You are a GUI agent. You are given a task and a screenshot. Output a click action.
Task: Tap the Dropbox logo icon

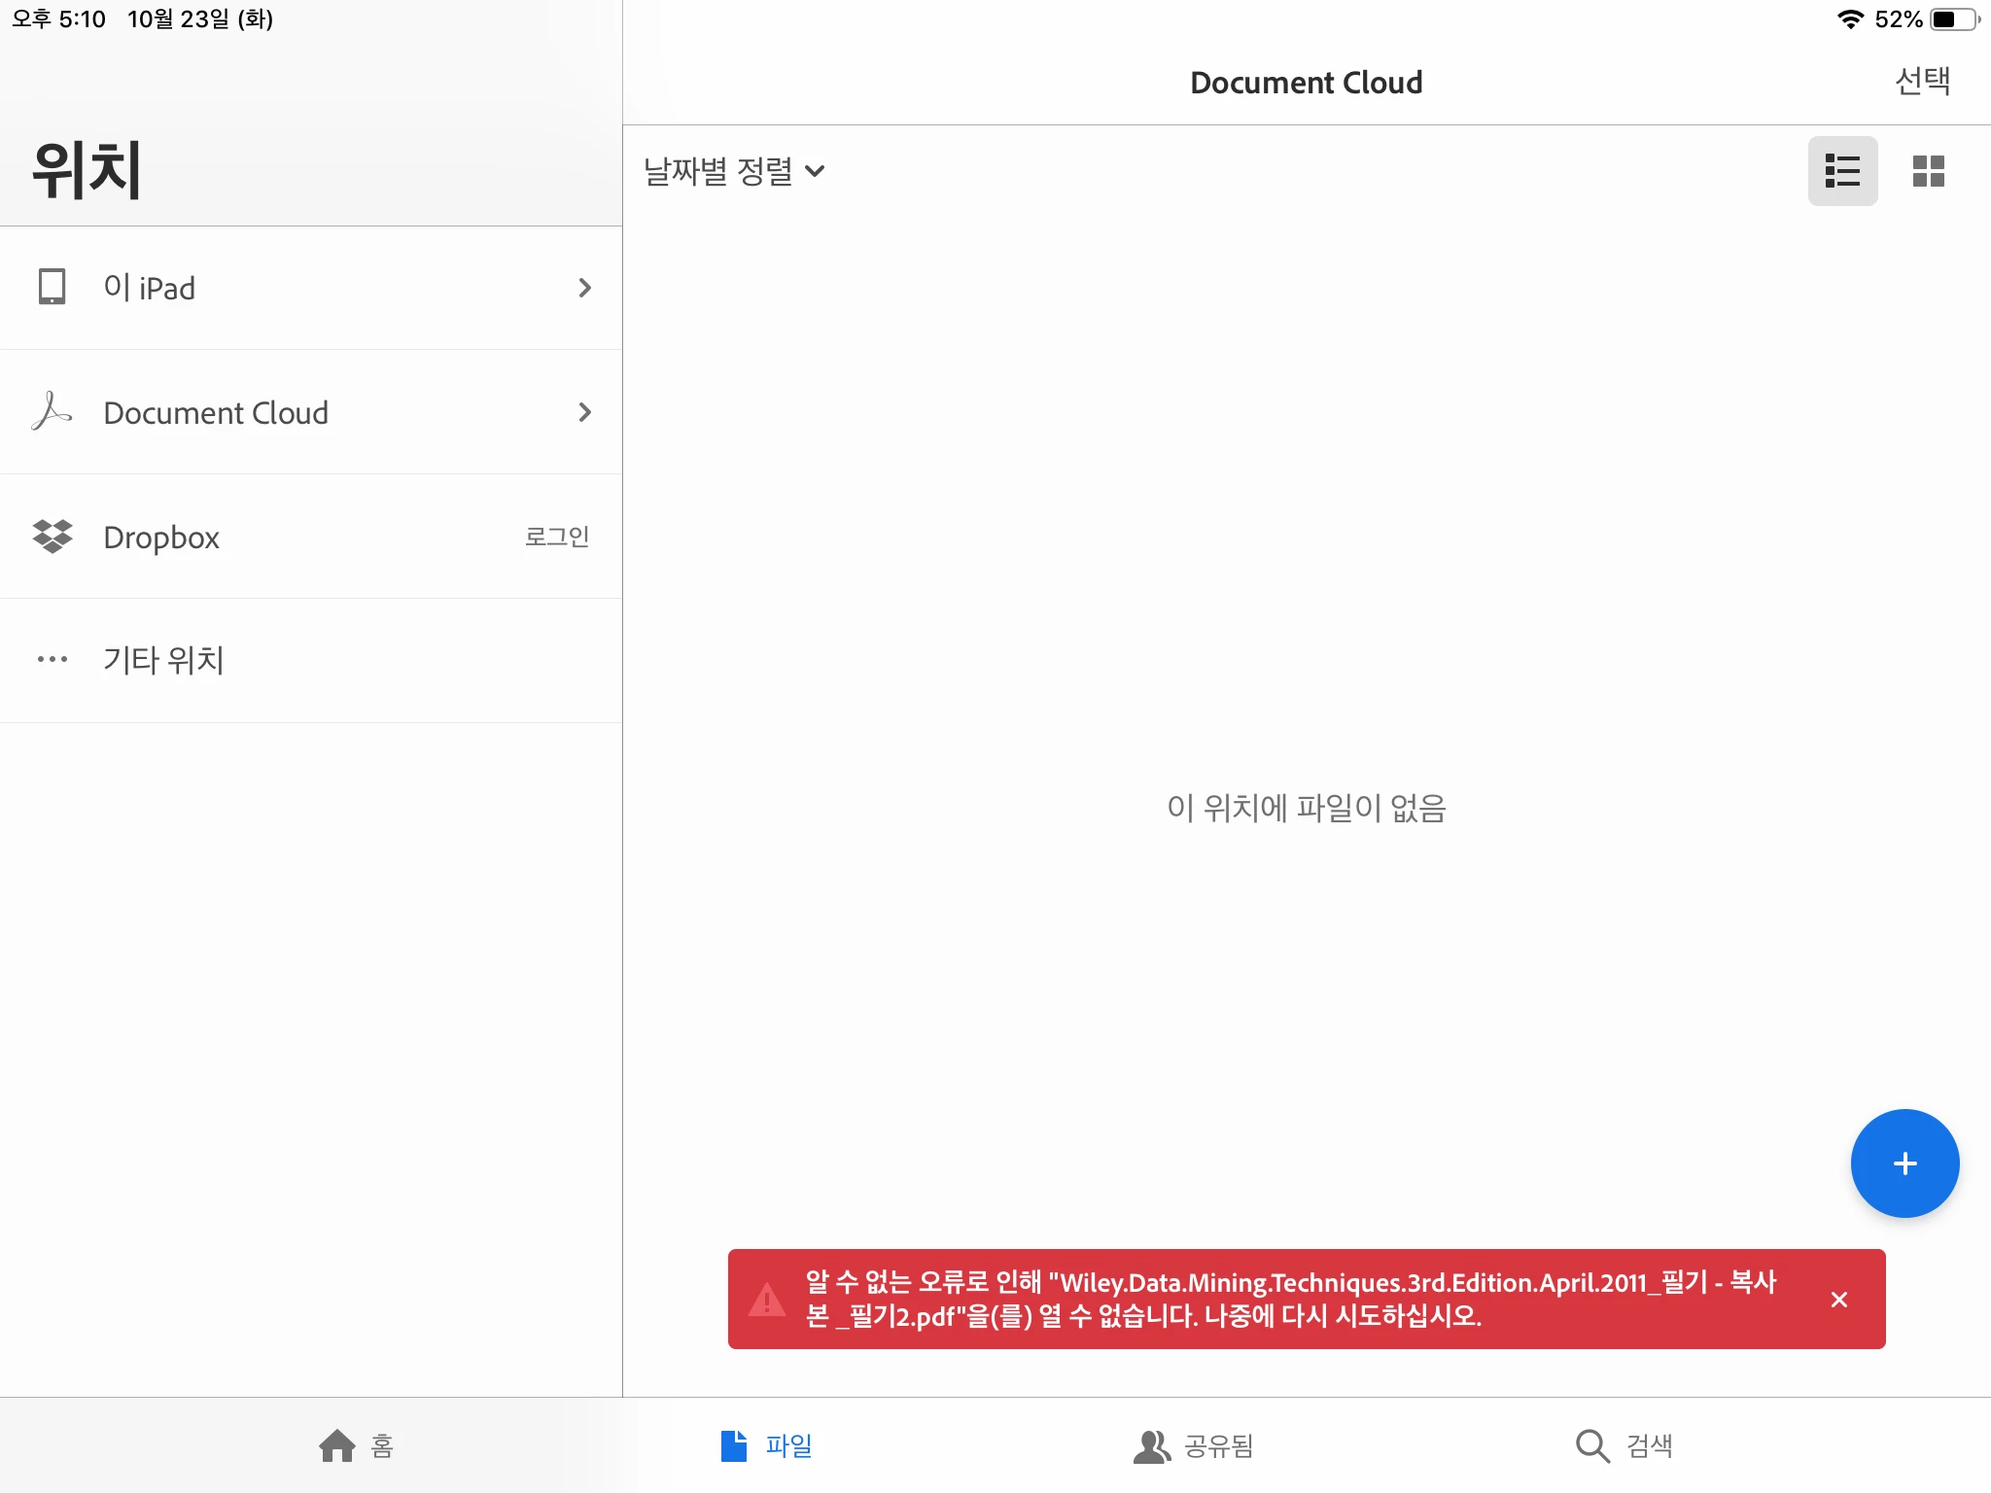tap(52, 537)
